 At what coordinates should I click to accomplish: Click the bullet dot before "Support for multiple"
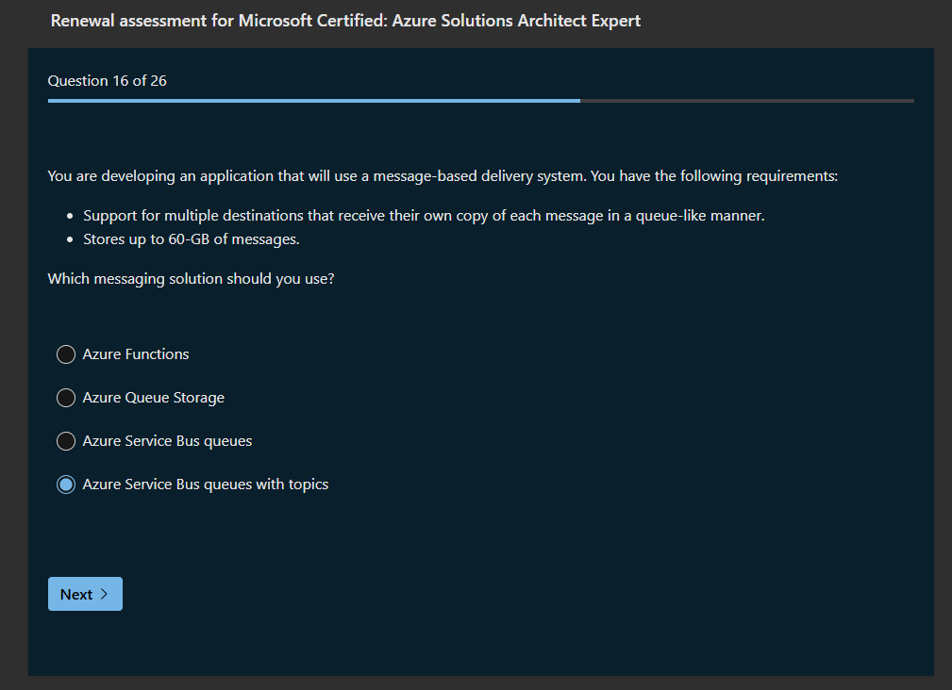click(71, 217)
